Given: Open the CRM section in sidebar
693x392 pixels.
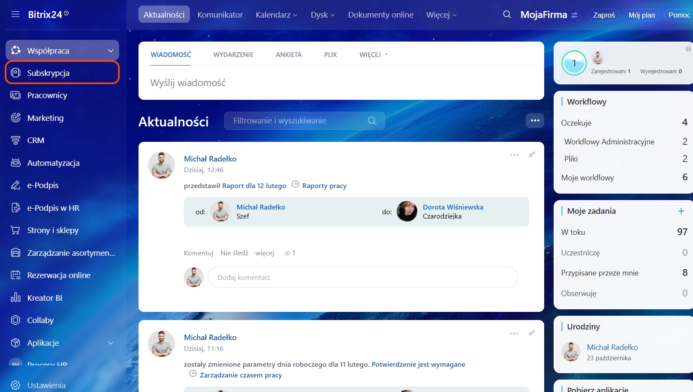Looking at the screenshot, I should tap(36, 140).
